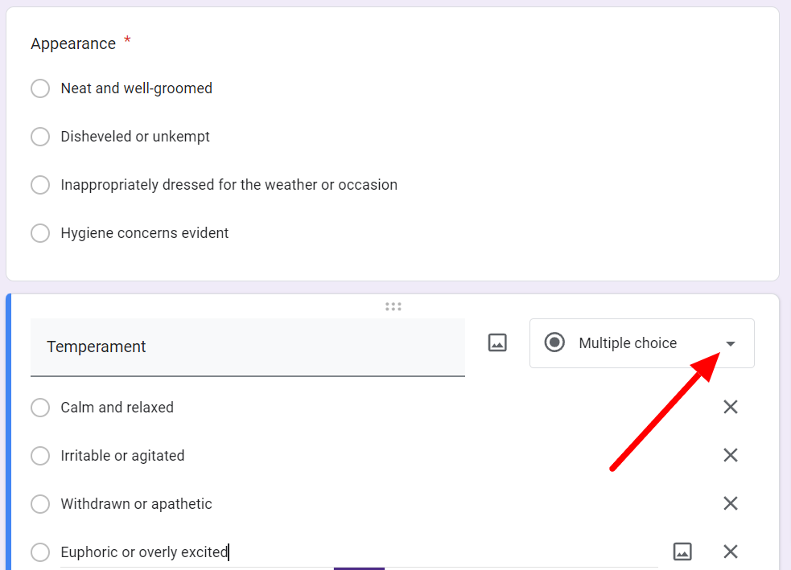The height and width of the screenshot is (570, 791).
Task: Click the Appearance question title
Action: (73, 43)
